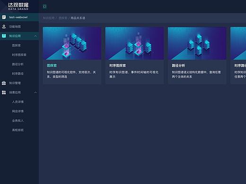Select the last 场景应用 submenu item
The width and height of the screenshot is (246, 184).
(x=18, y=130)
